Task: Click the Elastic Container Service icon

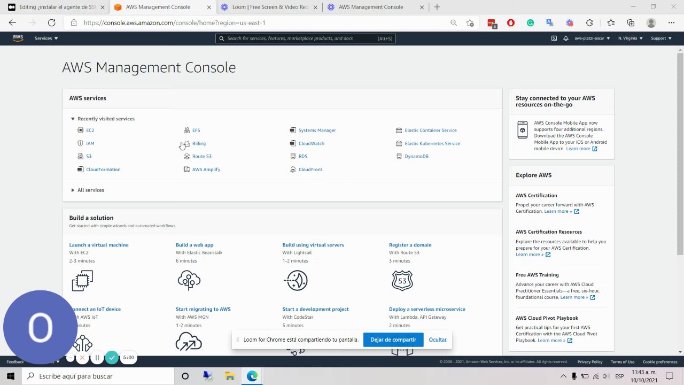Action: pyautogui.click(x=399, y=130)
